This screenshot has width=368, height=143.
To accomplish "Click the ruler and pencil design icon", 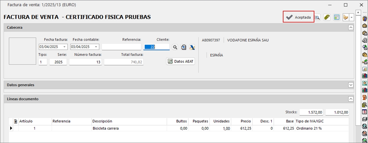I will point(346,17).
